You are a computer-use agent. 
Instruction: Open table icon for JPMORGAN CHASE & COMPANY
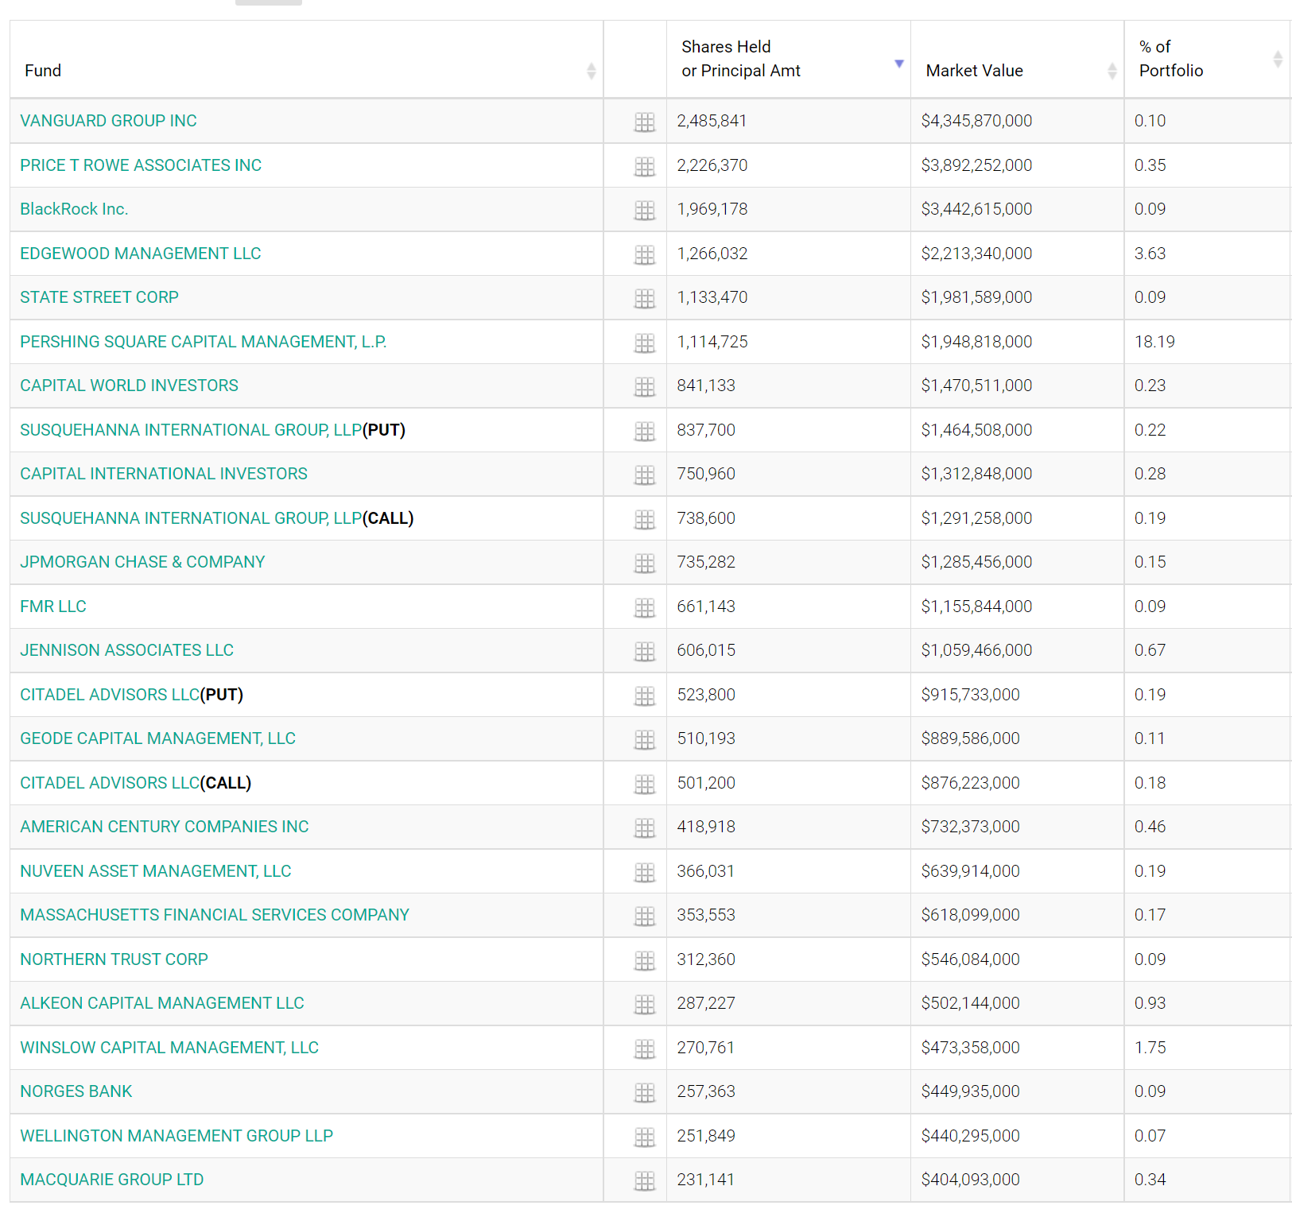click(x=645, y=563)
